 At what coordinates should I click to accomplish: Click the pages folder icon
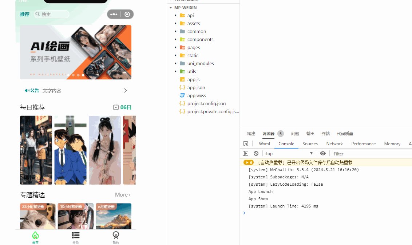tap(182, 48)
